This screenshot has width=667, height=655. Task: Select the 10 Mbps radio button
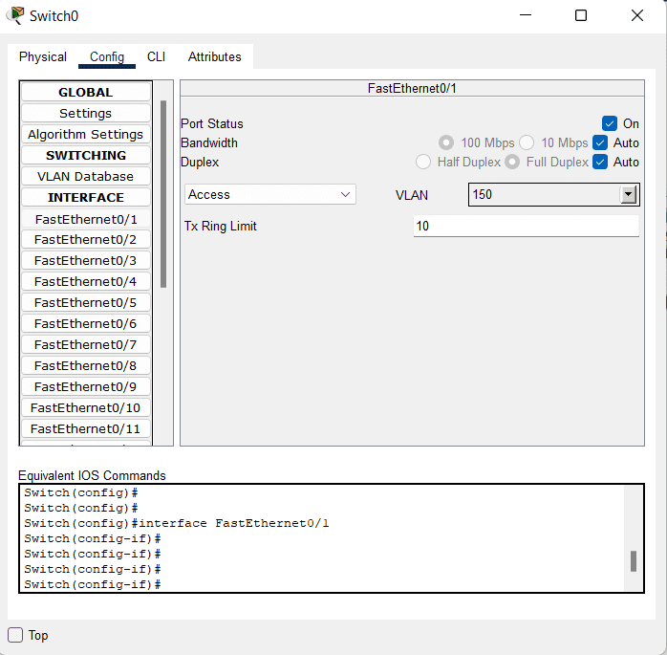click(527, 142)
